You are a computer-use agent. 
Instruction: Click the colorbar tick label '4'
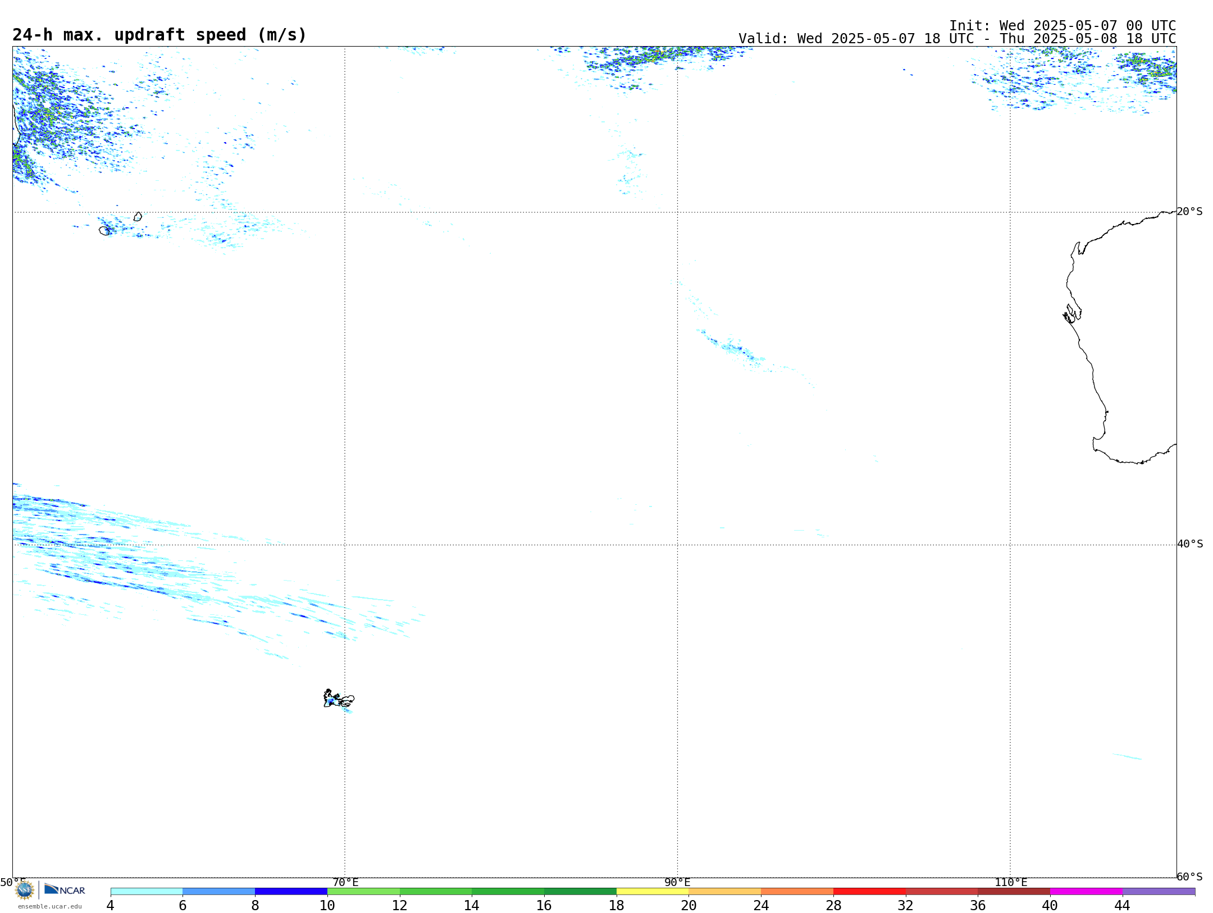111,906
